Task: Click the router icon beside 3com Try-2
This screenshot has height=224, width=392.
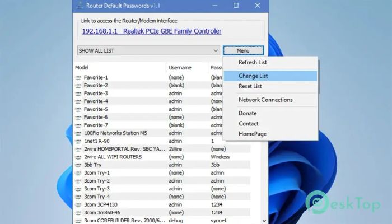Action: [x=78, y=181]
